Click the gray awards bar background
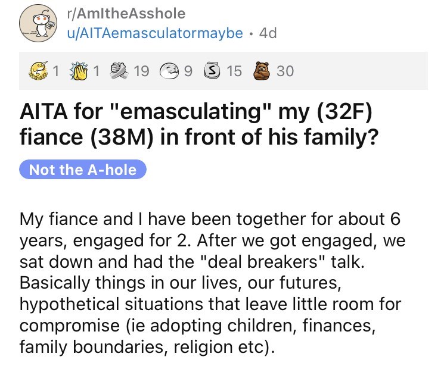447x366 pixels. point(370,71)
